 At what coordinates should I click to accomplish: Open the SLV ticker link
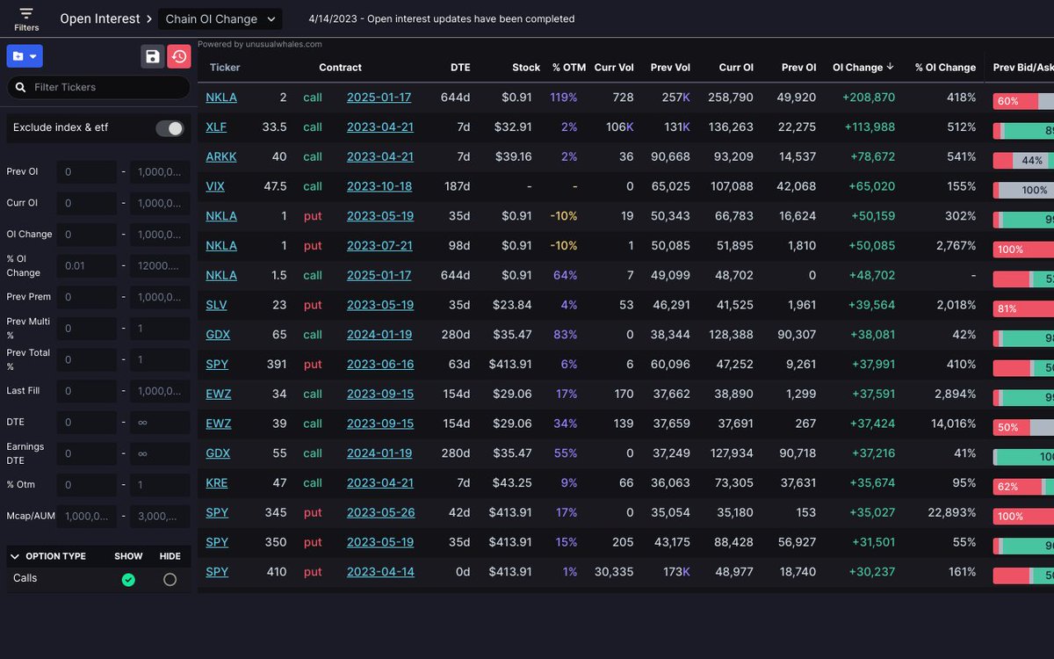click(217, 305)
